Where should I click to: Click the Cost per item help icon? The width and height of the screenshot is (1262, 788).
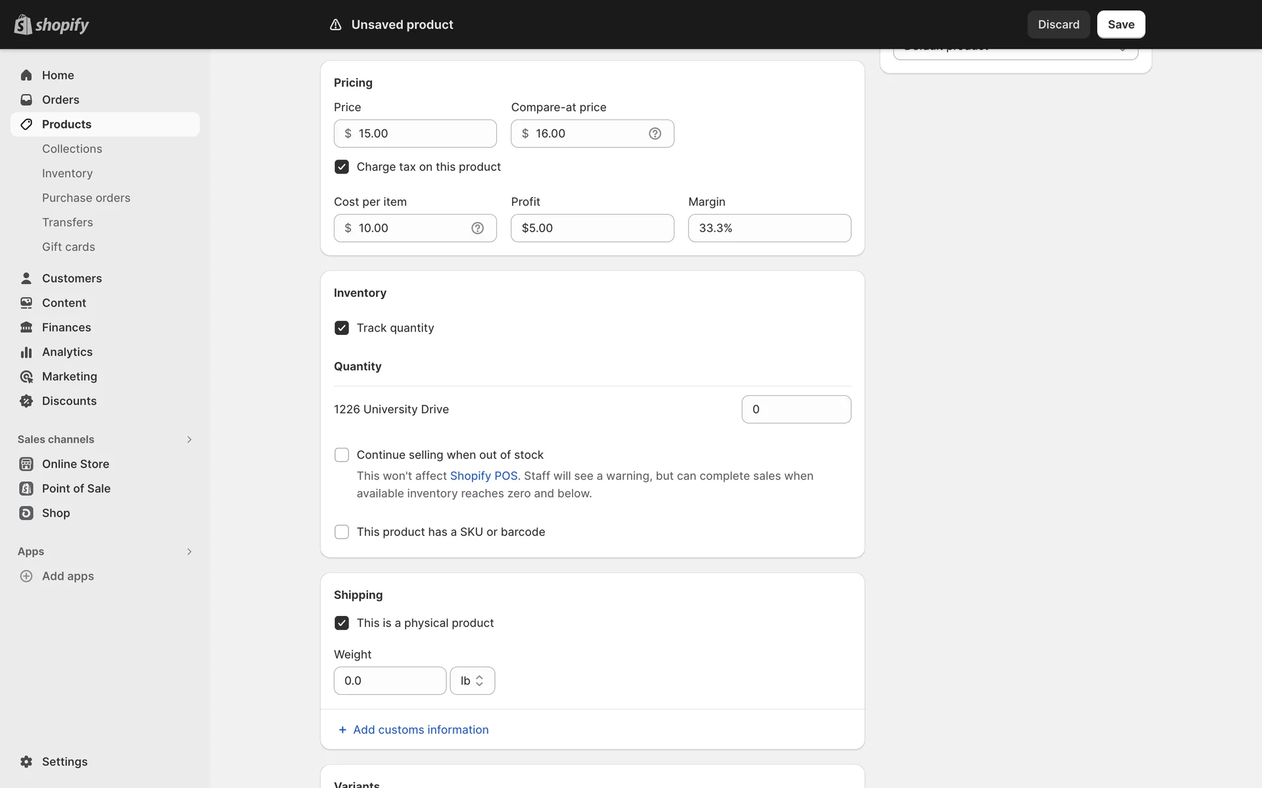tap(477, 228)
